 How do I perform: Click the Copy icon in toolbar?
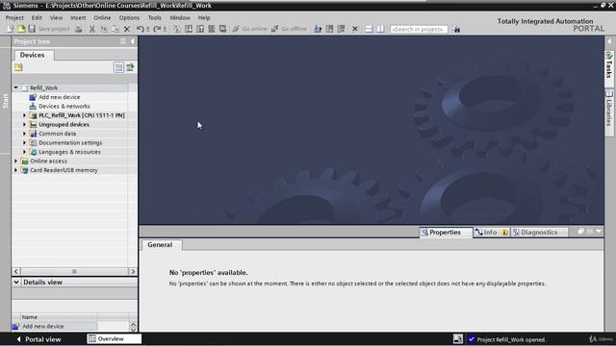pos(104,29)
